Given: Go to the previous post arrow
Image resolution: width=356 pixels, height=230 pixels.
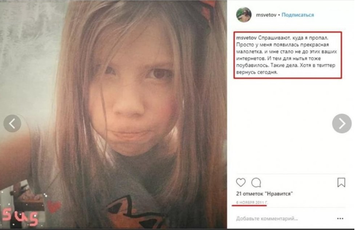Looking at the screenshot, I should [x=12, y=124].
